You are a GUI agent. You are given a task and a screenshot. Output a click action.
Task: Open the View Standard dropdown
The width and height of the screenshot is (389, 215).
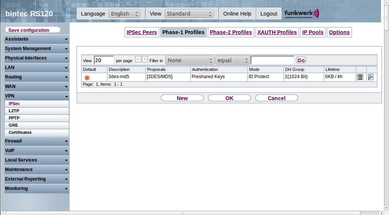coord(189,14)
